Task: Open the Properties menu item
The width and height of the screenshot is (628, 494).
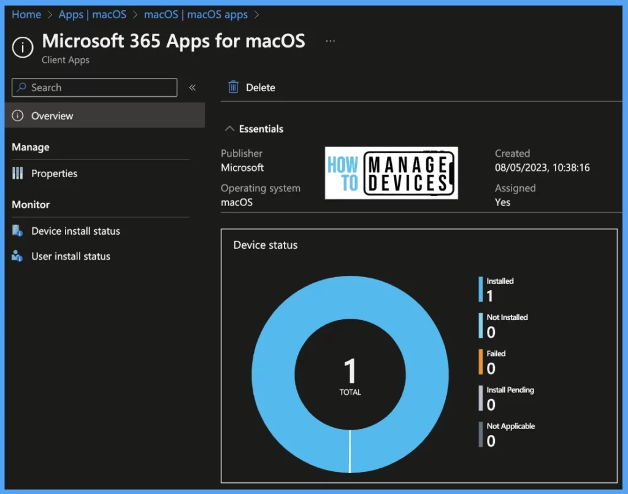Action: click(54, 173)
